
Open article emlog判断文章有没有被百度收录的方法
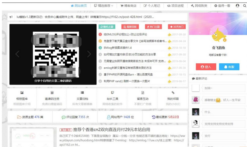128,68
